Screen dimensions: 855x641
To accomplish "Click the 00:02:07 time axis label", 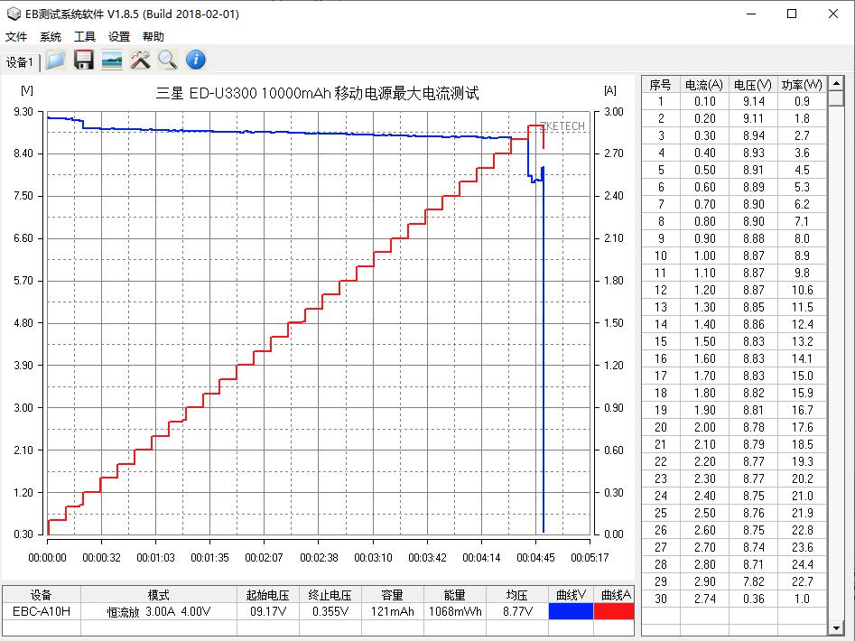I will (264, 558).
